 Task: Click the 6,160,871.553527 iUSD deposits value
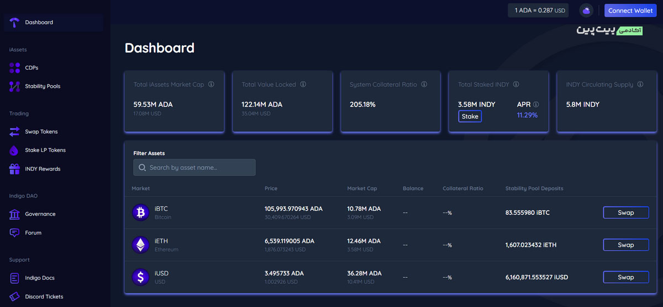click(x=536, y=277)
